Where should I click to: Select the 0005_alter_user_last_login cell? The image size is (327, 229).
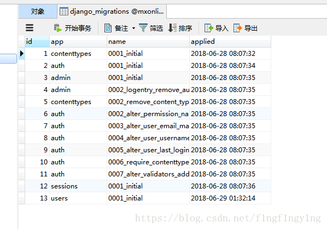pyautogui.click(x=148, y=150)
